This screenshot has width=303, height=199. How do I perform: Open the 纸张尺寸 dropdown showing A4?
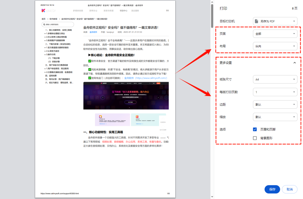(x=275, y=79)
